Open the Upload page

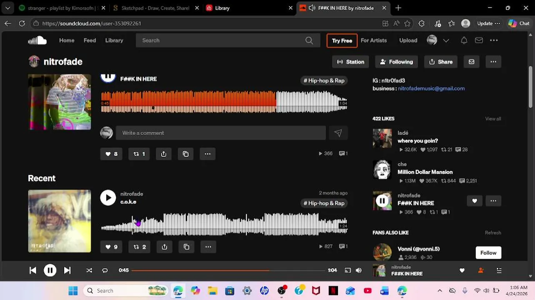pyautogui.click(x=408, y=40)
